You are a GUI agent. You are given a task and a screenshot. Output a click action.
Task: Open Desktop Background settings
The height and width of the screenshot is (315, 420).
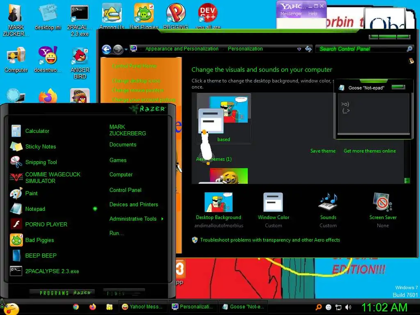(219, 210)
